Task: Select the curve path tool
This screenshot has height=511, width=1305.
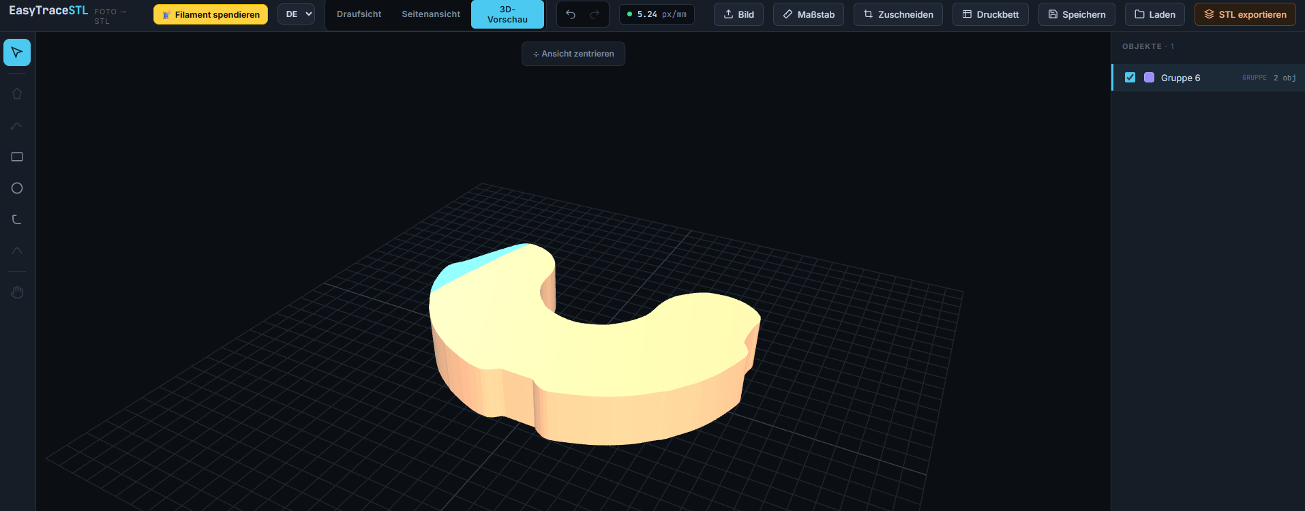Action: coord(17,125)
